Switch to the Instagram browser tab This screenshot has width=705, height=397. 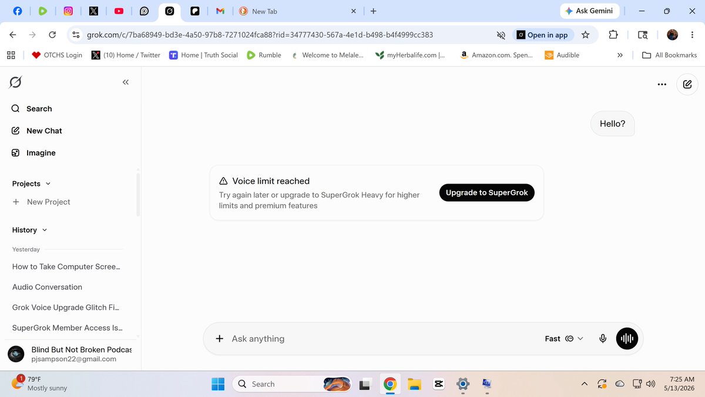coord(68,11)
